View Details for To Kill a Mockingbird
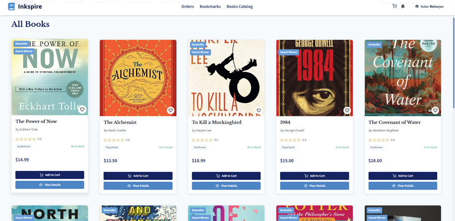 [226, 186]
